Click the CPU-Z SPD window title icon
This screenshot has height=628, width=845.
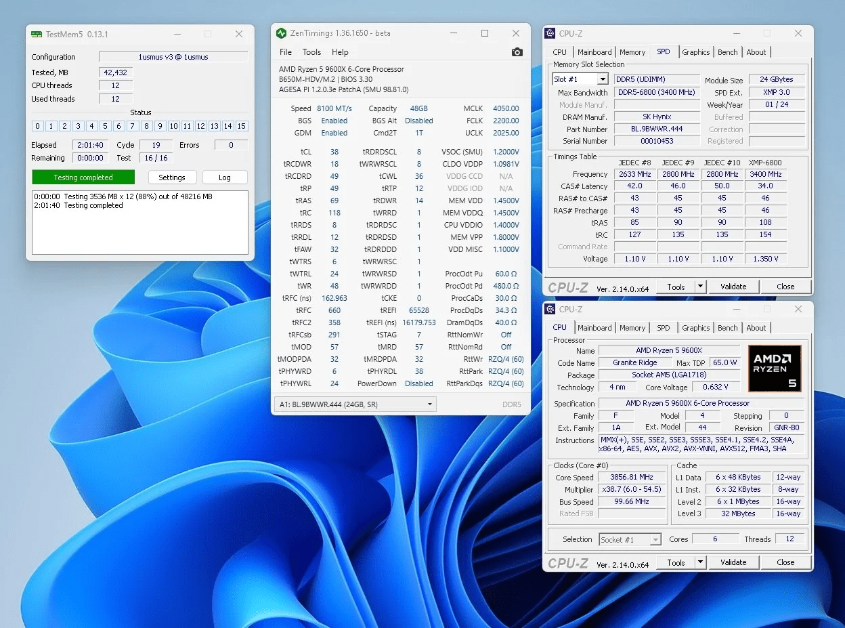pos(551,33)
